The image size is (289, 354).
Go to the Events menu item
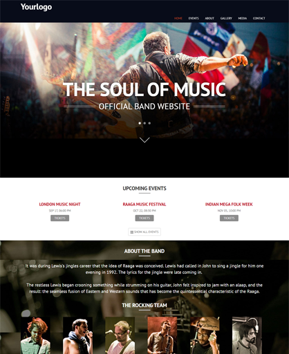[x=194, y=18]
